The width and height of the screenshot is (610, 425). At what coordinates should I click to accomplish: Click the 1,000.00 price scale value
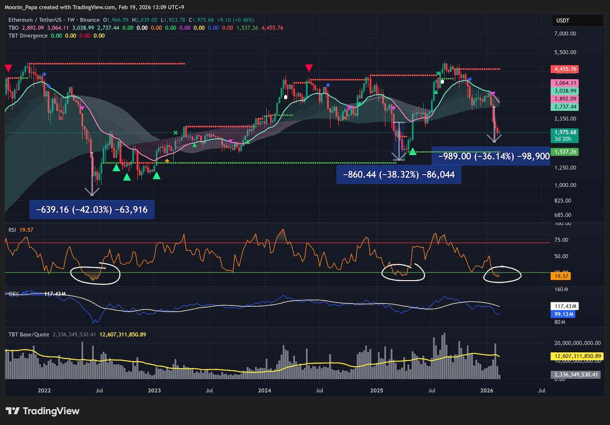click(565, 186)
